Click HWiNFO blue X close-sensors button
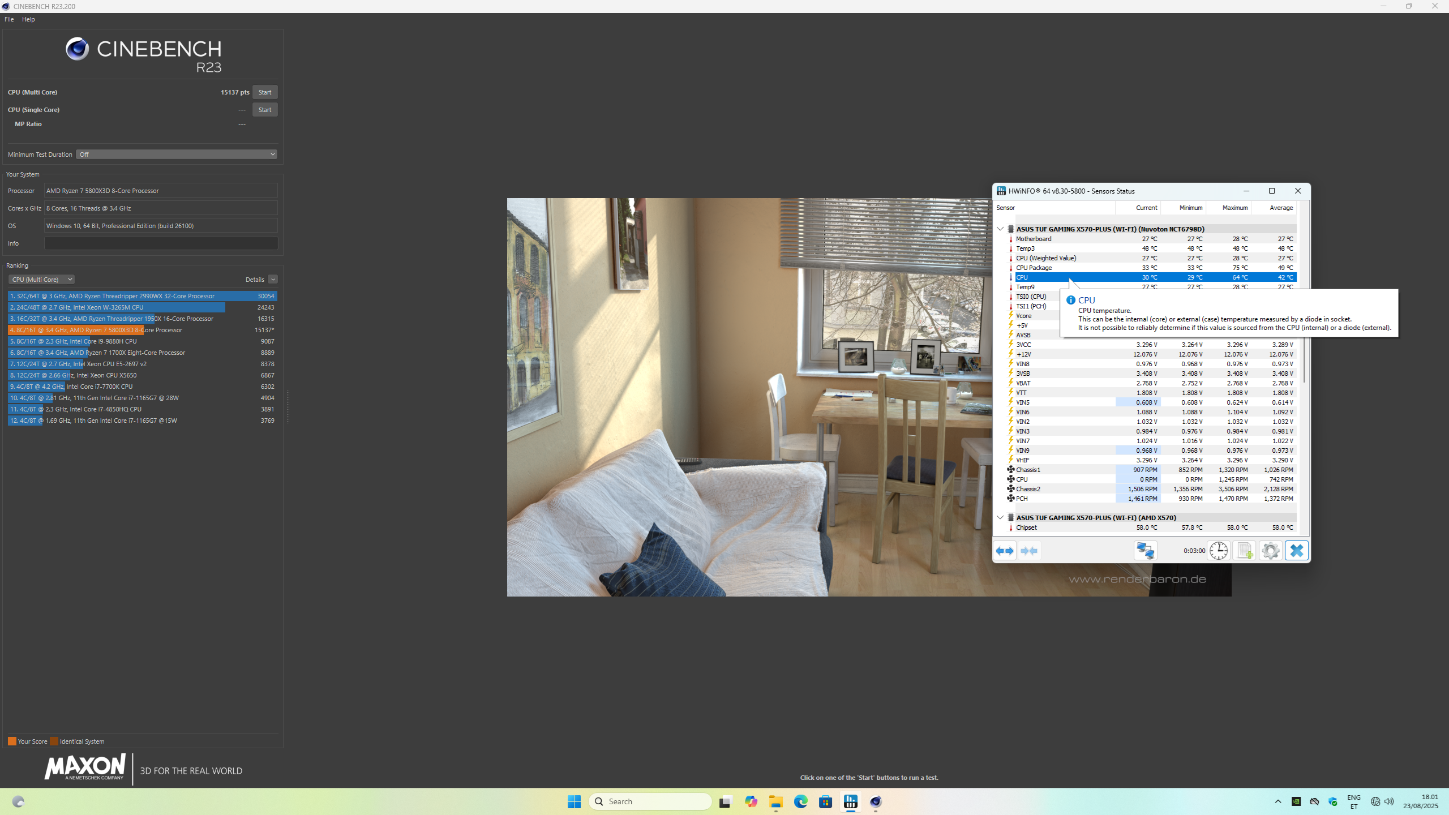1449x815 pixels. [x=1296, y=551]
